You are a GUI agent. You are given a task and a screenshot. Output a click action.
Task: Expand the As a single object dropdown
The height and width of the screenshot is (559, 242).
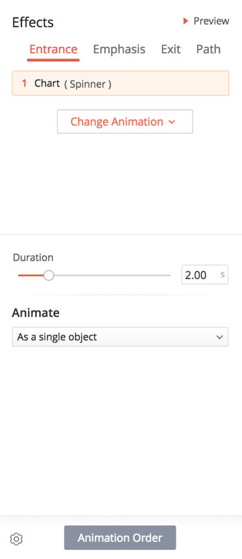120,337
